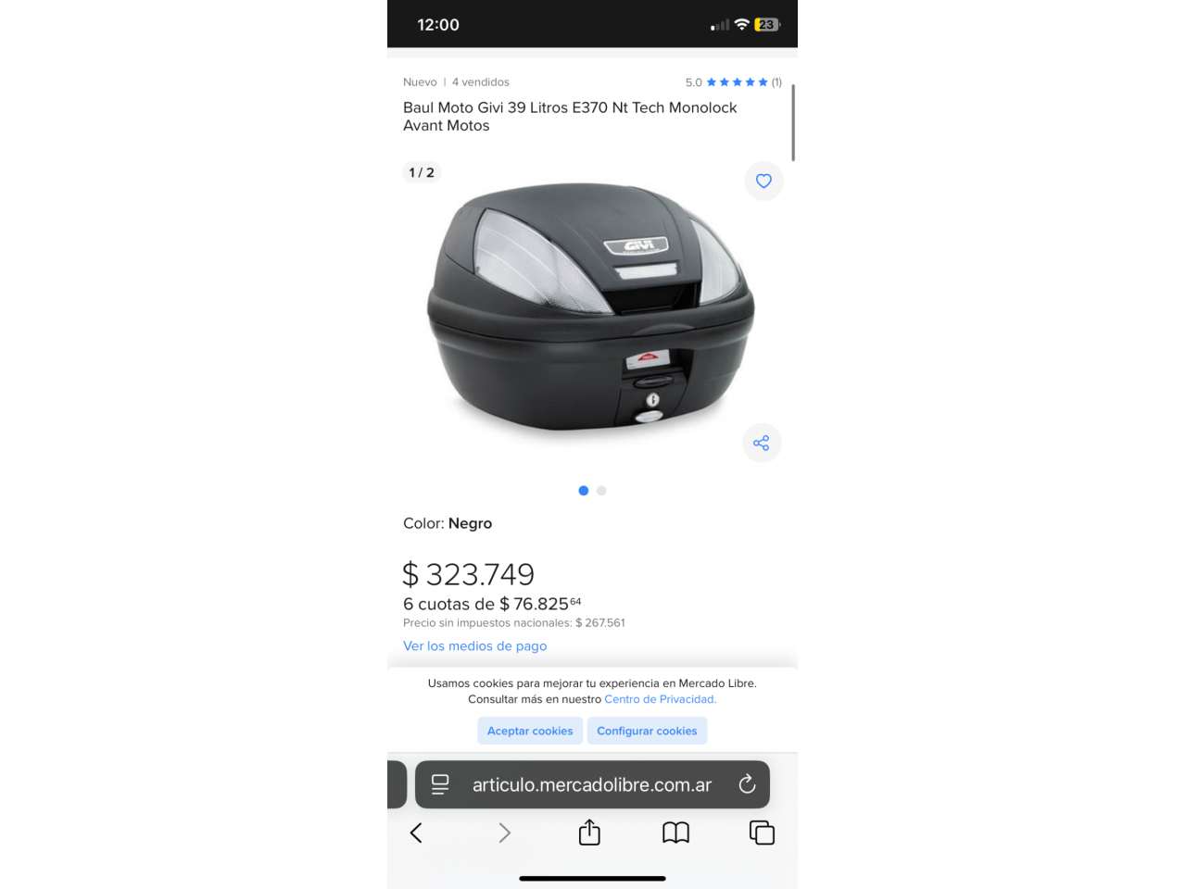
Task: Open Safari bookmarks book icon
Action: coord(676,833)
